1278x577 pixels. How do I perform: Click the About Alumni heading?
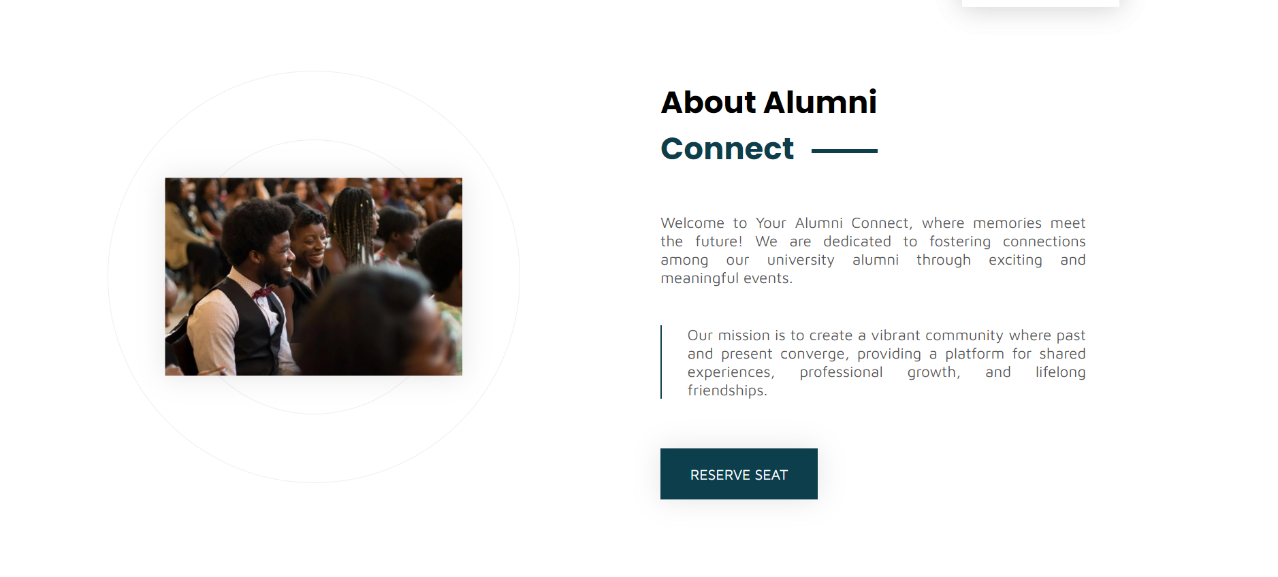[x=768, y=102]
